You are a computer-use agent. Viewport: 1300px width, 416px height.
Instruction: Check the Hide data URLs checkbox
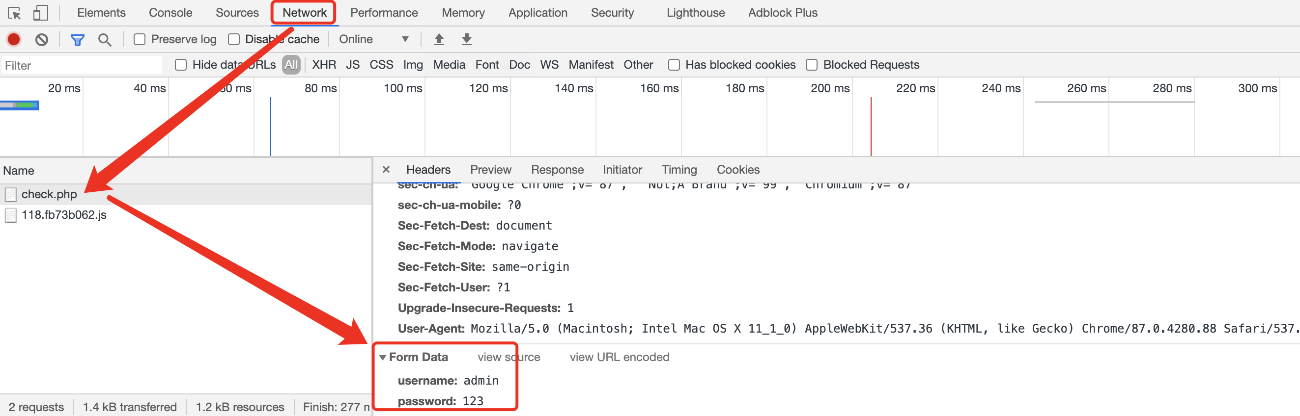point(181,65)
